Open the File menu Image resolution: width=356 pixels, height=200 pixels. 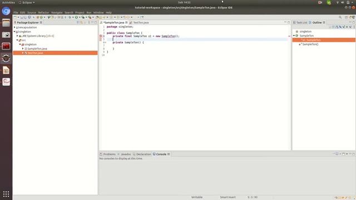coord(16,12)
